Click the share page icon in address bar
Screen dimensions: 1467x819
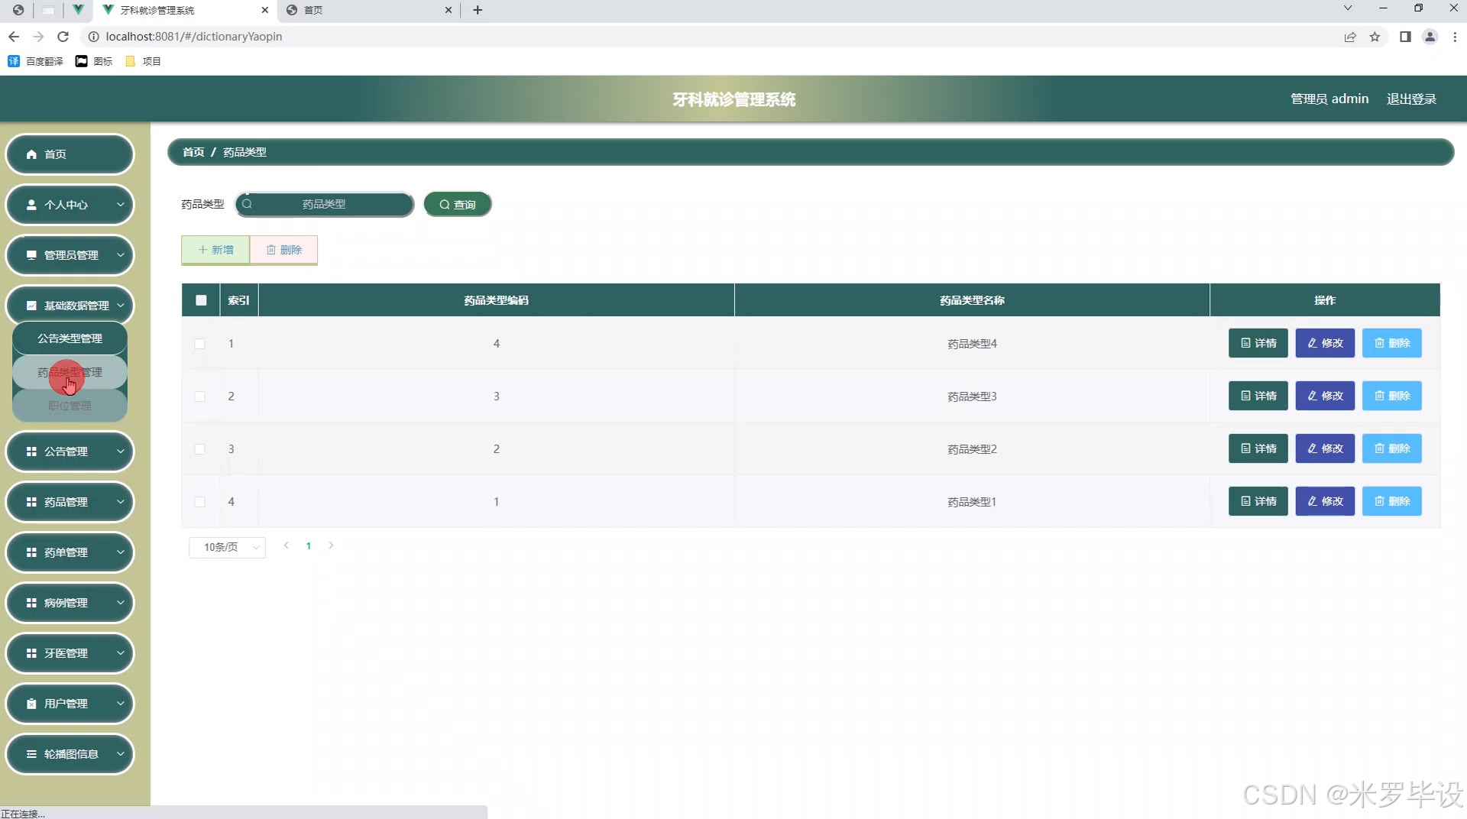pos(1350,37)
